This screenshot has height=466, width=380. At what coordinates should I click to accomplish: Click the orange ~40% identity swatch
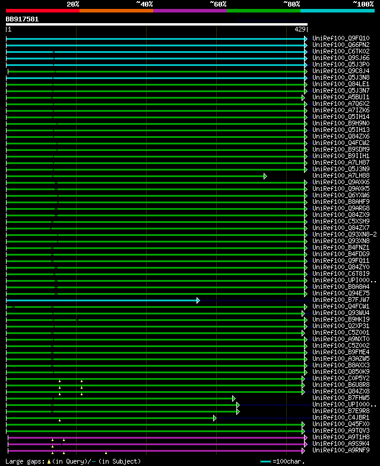click(116, 11)
